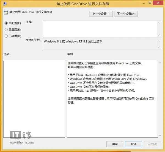165x152 pixels.
Task: Click the up arrow of the 帮助 scrollbar
Action: 160,63
